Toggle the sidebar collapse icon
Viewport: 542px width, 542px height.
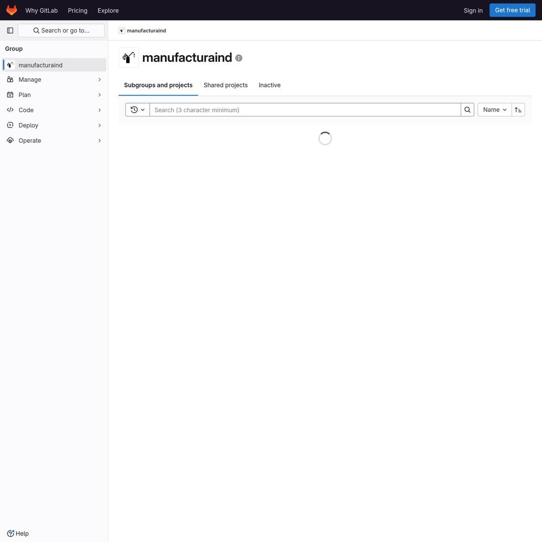(10, 30)
